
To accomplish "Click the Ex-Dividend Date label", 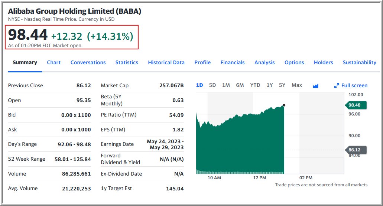I will pos(121,174).
